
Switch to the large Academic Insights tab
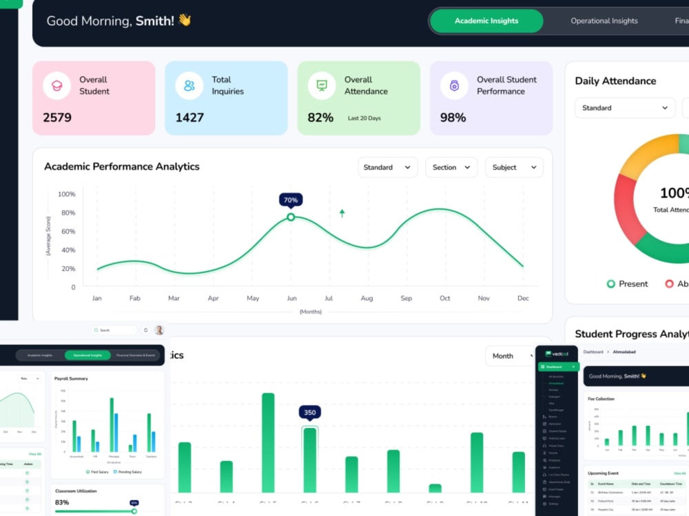tap(486, 21)
